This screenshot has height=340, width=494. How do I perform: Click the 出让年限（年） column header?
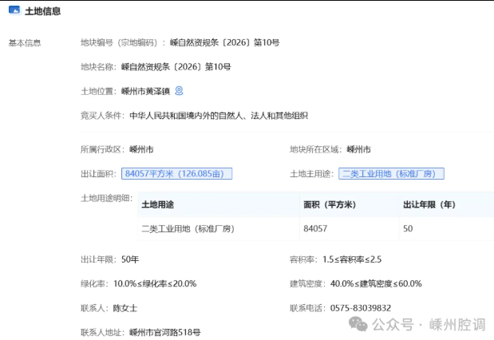(x=429, y=204)
